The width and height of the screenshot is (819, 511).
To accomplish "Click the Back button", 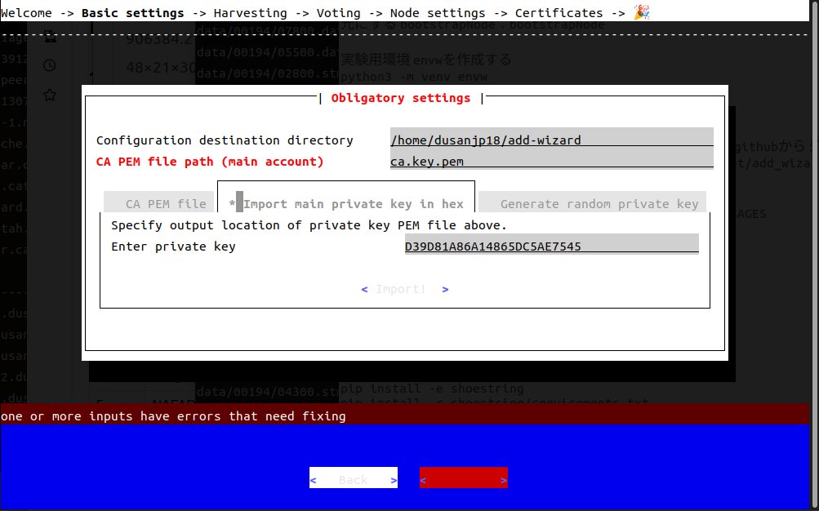I will pyautogui.click(x=353, y=478).
